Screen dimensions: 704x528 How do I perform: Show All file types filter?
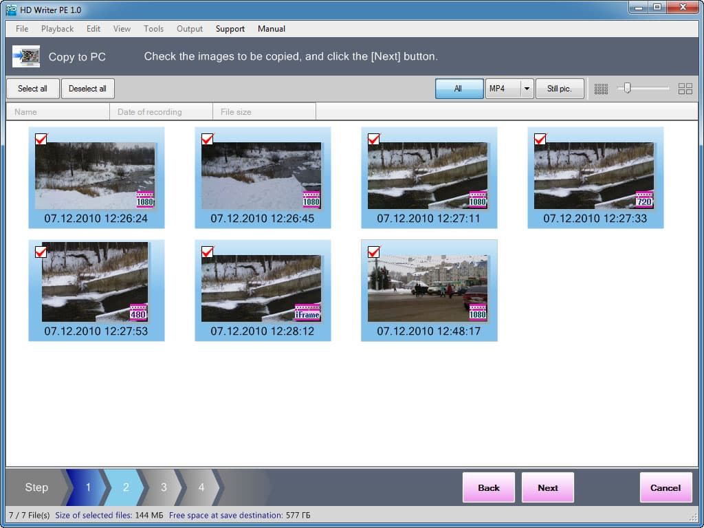459,89
